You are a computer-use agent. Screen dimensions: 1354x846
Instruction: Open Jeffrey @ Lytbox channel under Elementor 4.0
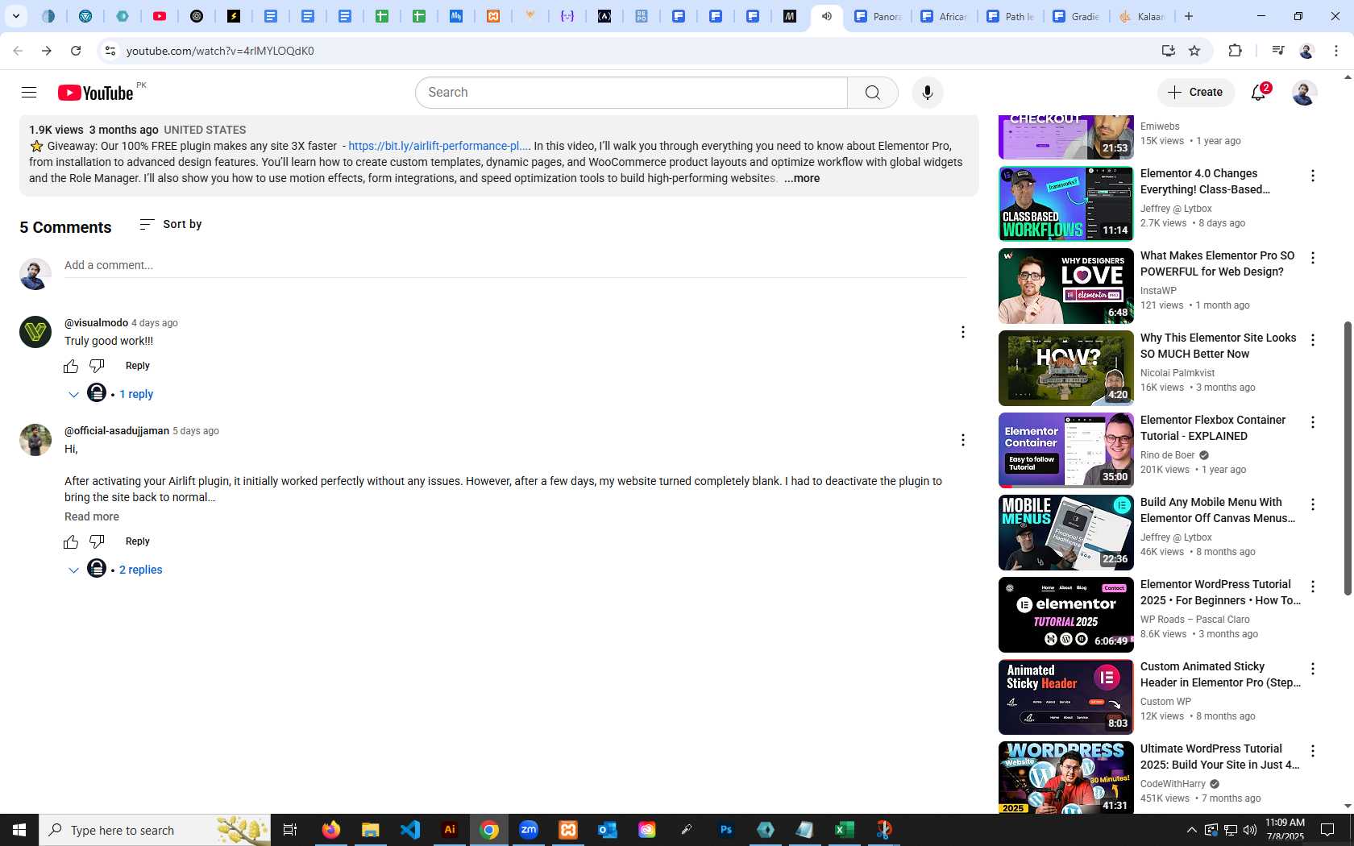point(1176,209)
